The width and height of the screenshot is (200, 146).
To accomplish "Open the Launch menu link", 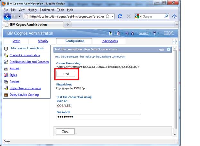I will [x=143, y=33].
